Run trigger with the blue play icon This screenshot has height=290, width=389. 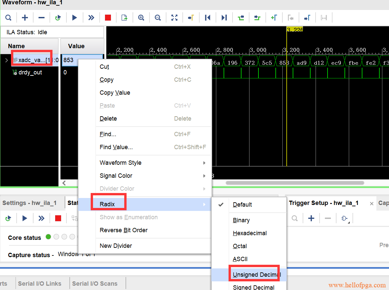click(74, 18)
